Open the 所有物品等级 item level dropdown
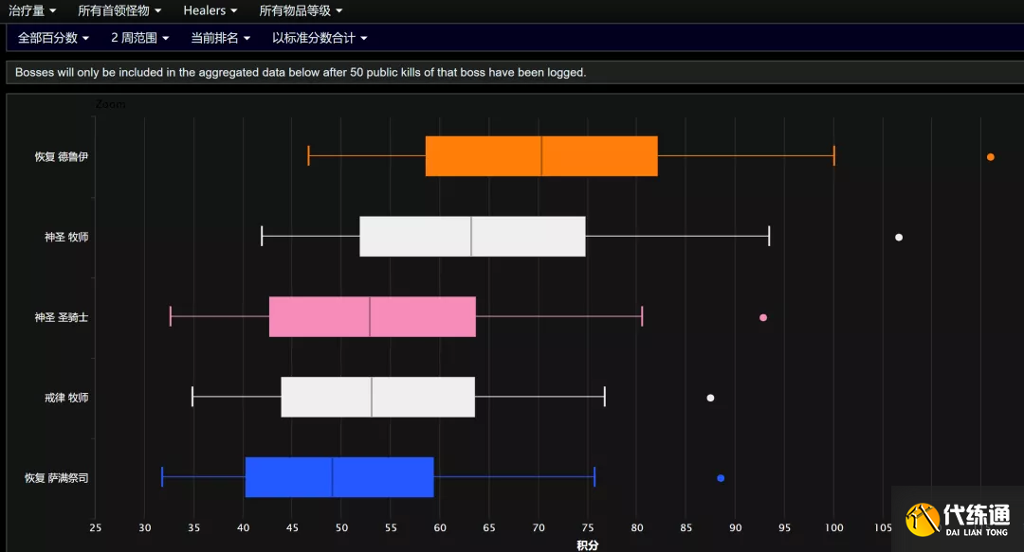The width and height of the screenshot is (1024, 552). [x=301, y=10]
